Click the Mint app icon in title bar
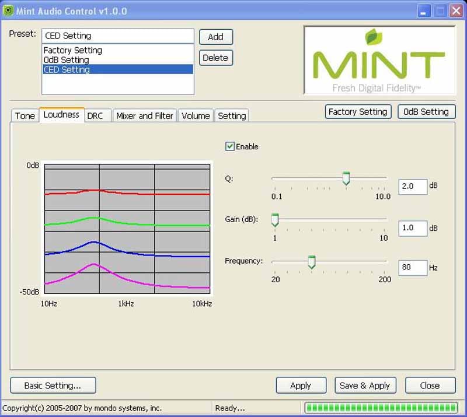The width and height of the screenshot is (467, 417). tap(8, 11)
